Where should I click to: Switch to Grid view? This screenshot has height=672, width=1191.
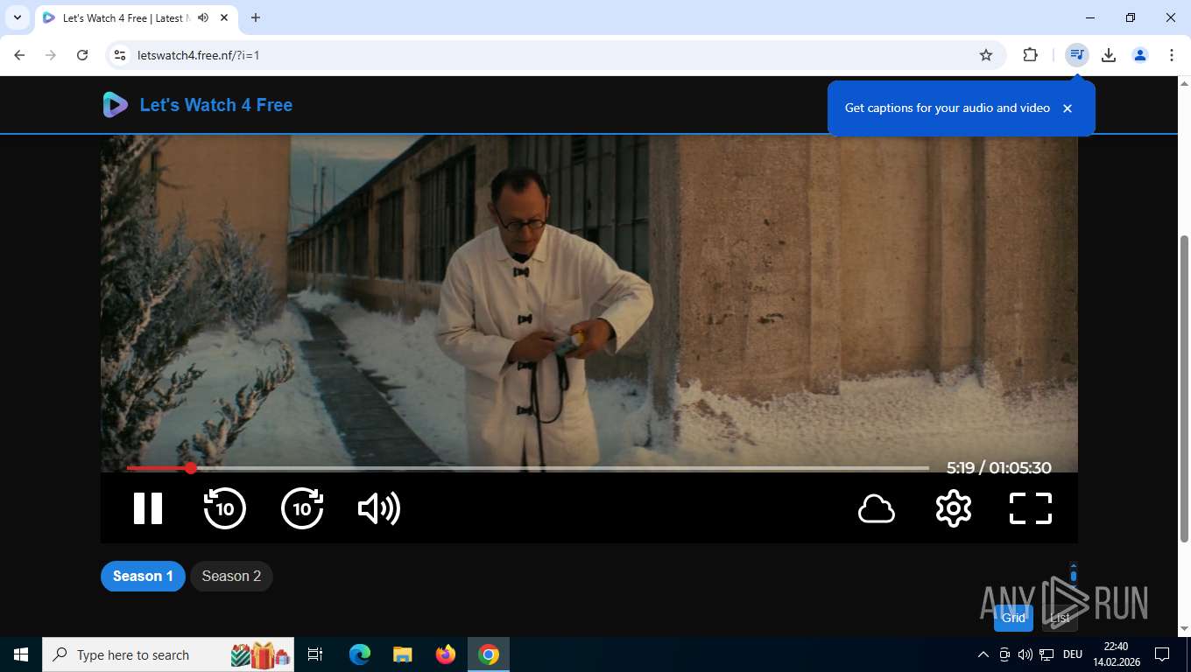tap(1013, 618)
